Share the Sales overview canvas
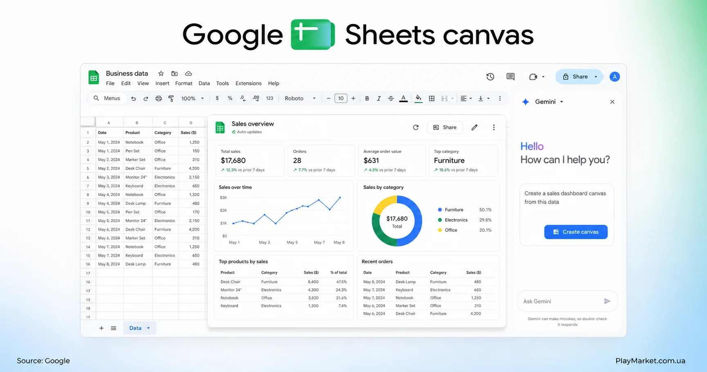This screenshot has height=372, width=707. pos(445,128)
